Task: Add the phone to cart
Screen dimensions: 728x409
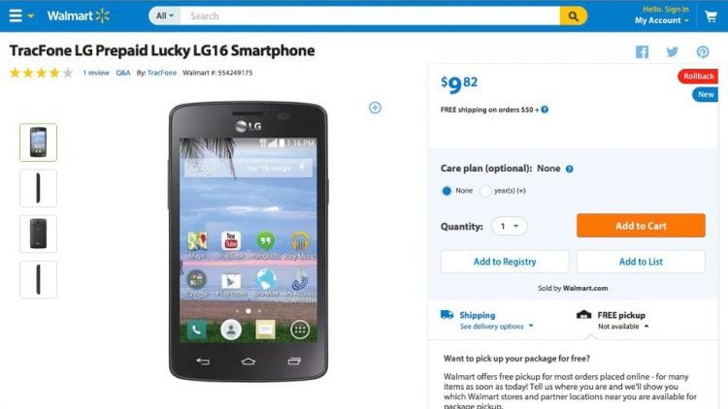Action: 641,226
